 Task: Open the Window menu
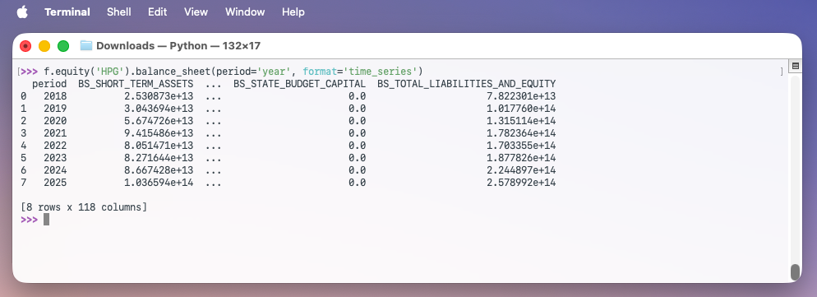[x=245, y=12]
